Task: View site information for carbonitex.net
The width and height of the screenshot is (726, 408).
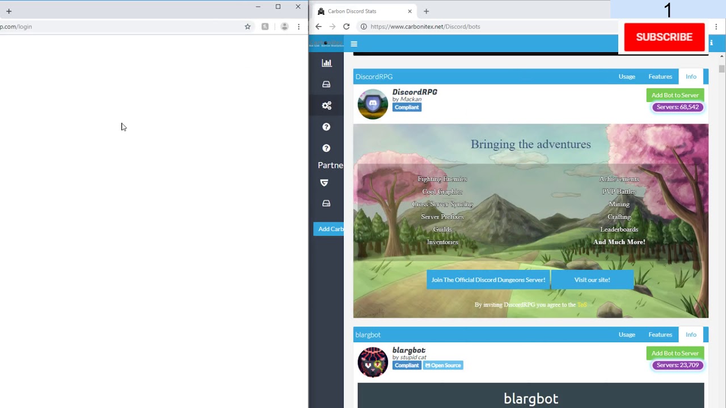Action: coord(364,27)
